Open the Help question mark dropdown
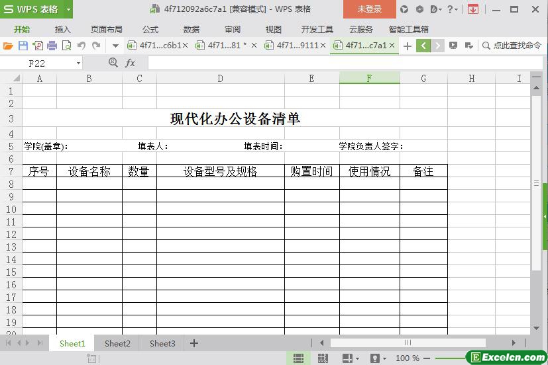548x365 pixels. [x=452, y=9]
